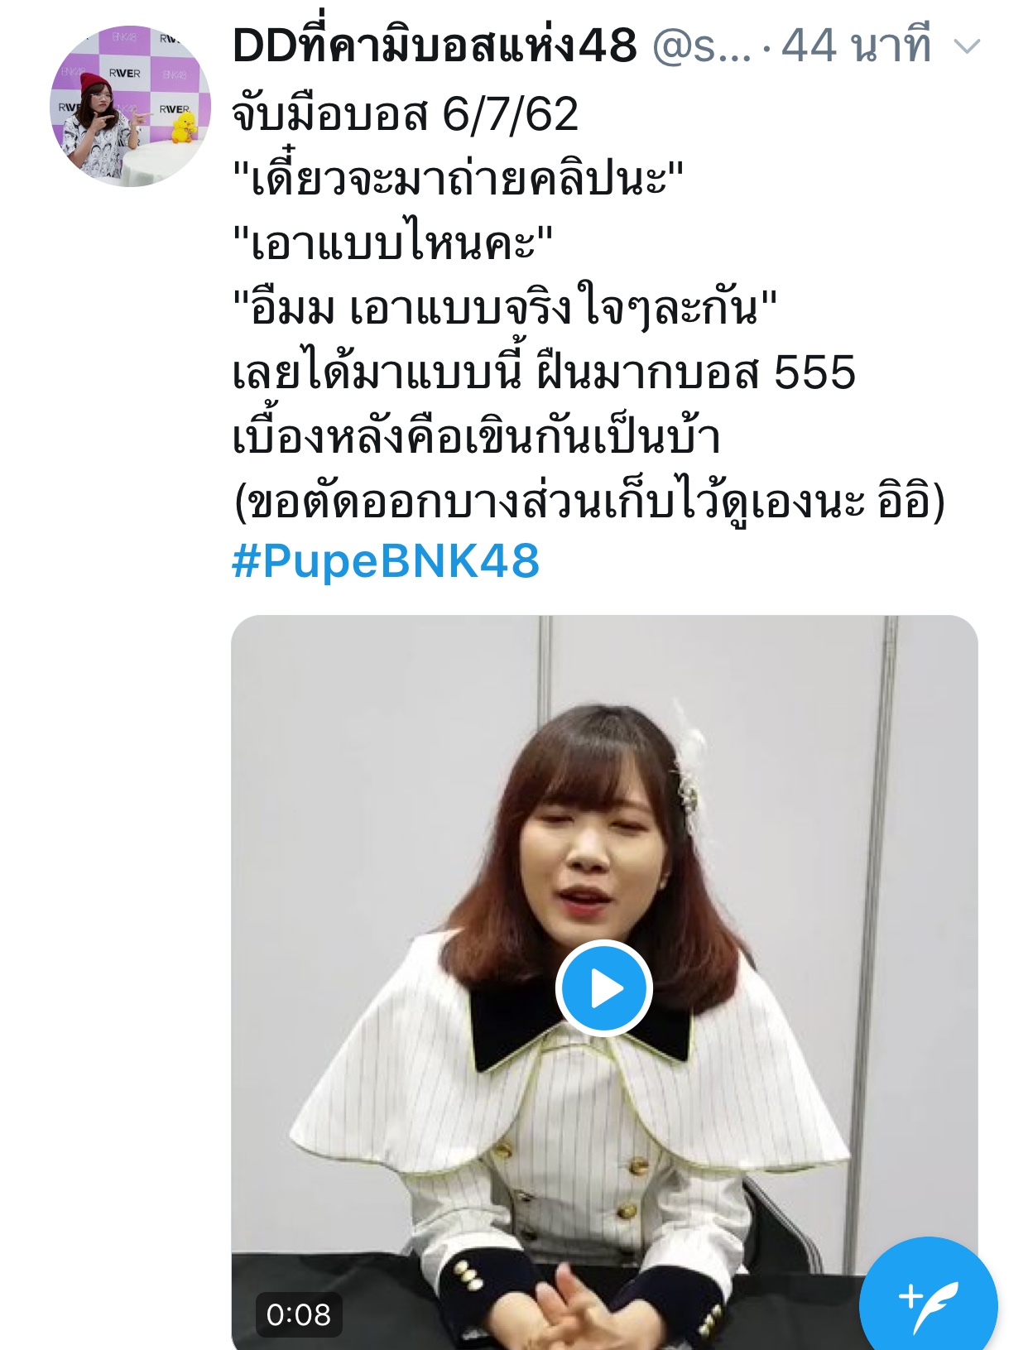Click the line เลยได้มาแบบนี้ ฝืนมากบอส 555

544,372
